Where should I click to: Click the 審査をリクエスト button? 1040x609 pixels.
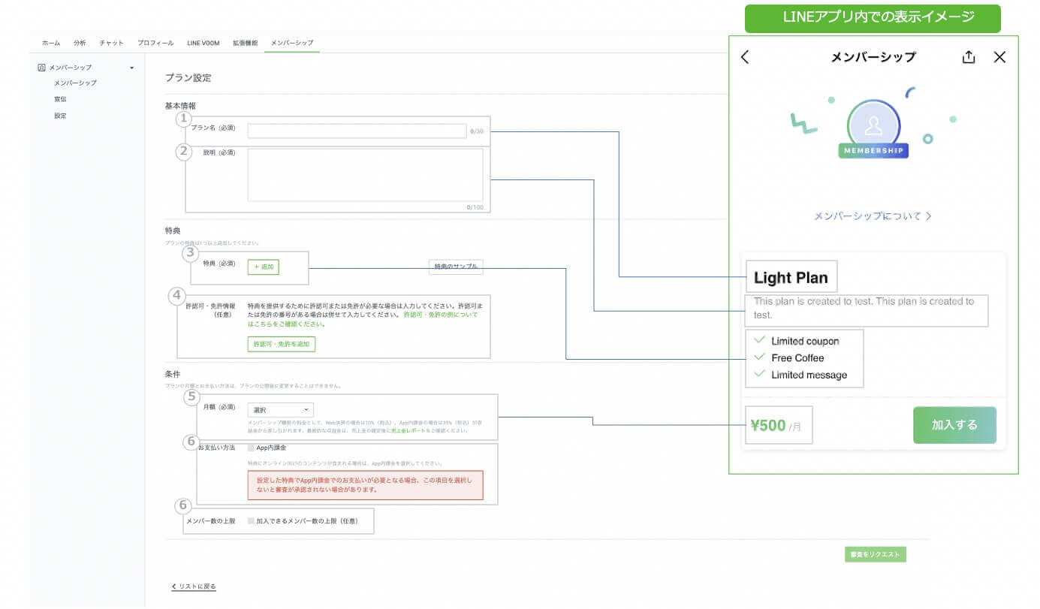coord(876,554)
